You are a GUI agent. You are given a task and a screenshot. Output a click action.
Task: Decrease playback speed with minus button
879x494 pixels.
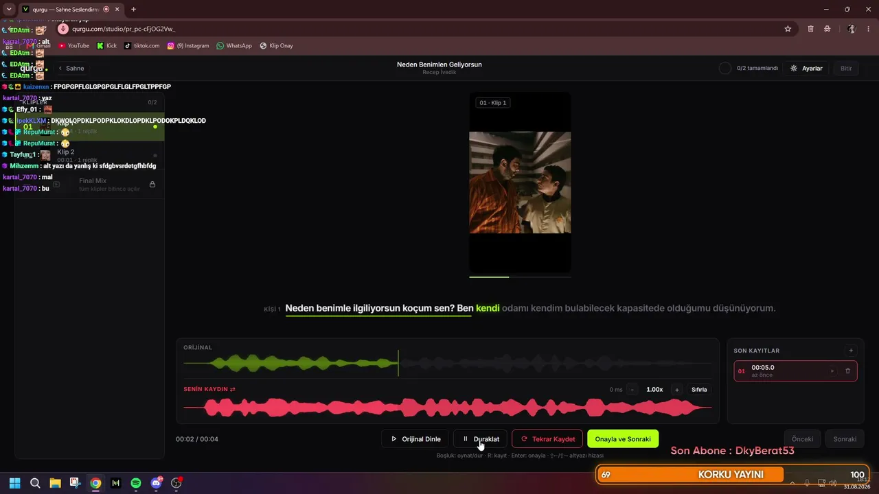pyautogui.click(x=632, y=390)
